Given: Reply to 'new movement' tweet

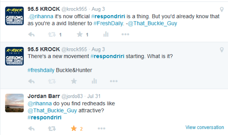Looking at the screenshot, I should pos(31,81).
